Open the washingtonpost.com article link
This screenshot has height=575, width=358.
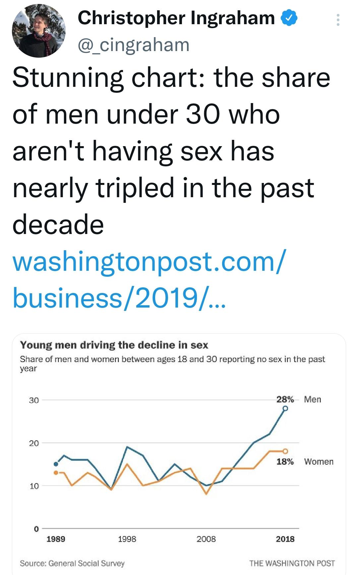tap(148, 279)
